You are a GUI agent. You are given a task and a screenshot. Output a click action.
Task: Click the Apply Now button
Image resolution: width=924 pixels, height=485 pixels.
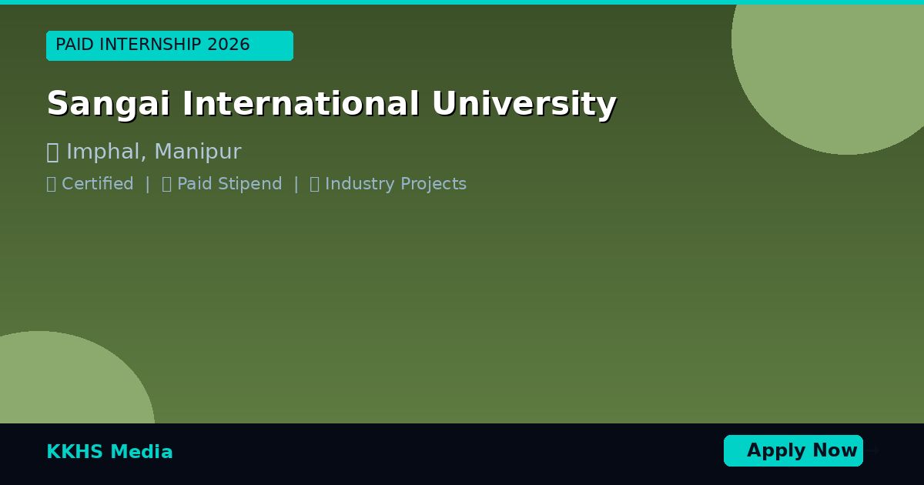(x=793, y=450)
